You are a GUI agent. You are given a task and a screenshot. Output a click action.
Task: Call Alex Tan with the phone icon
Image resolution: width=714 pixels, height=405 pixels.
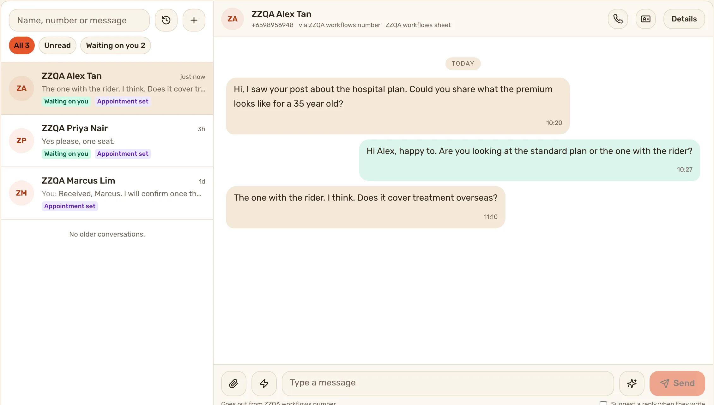pyautogui.click(x=618, y=19)
